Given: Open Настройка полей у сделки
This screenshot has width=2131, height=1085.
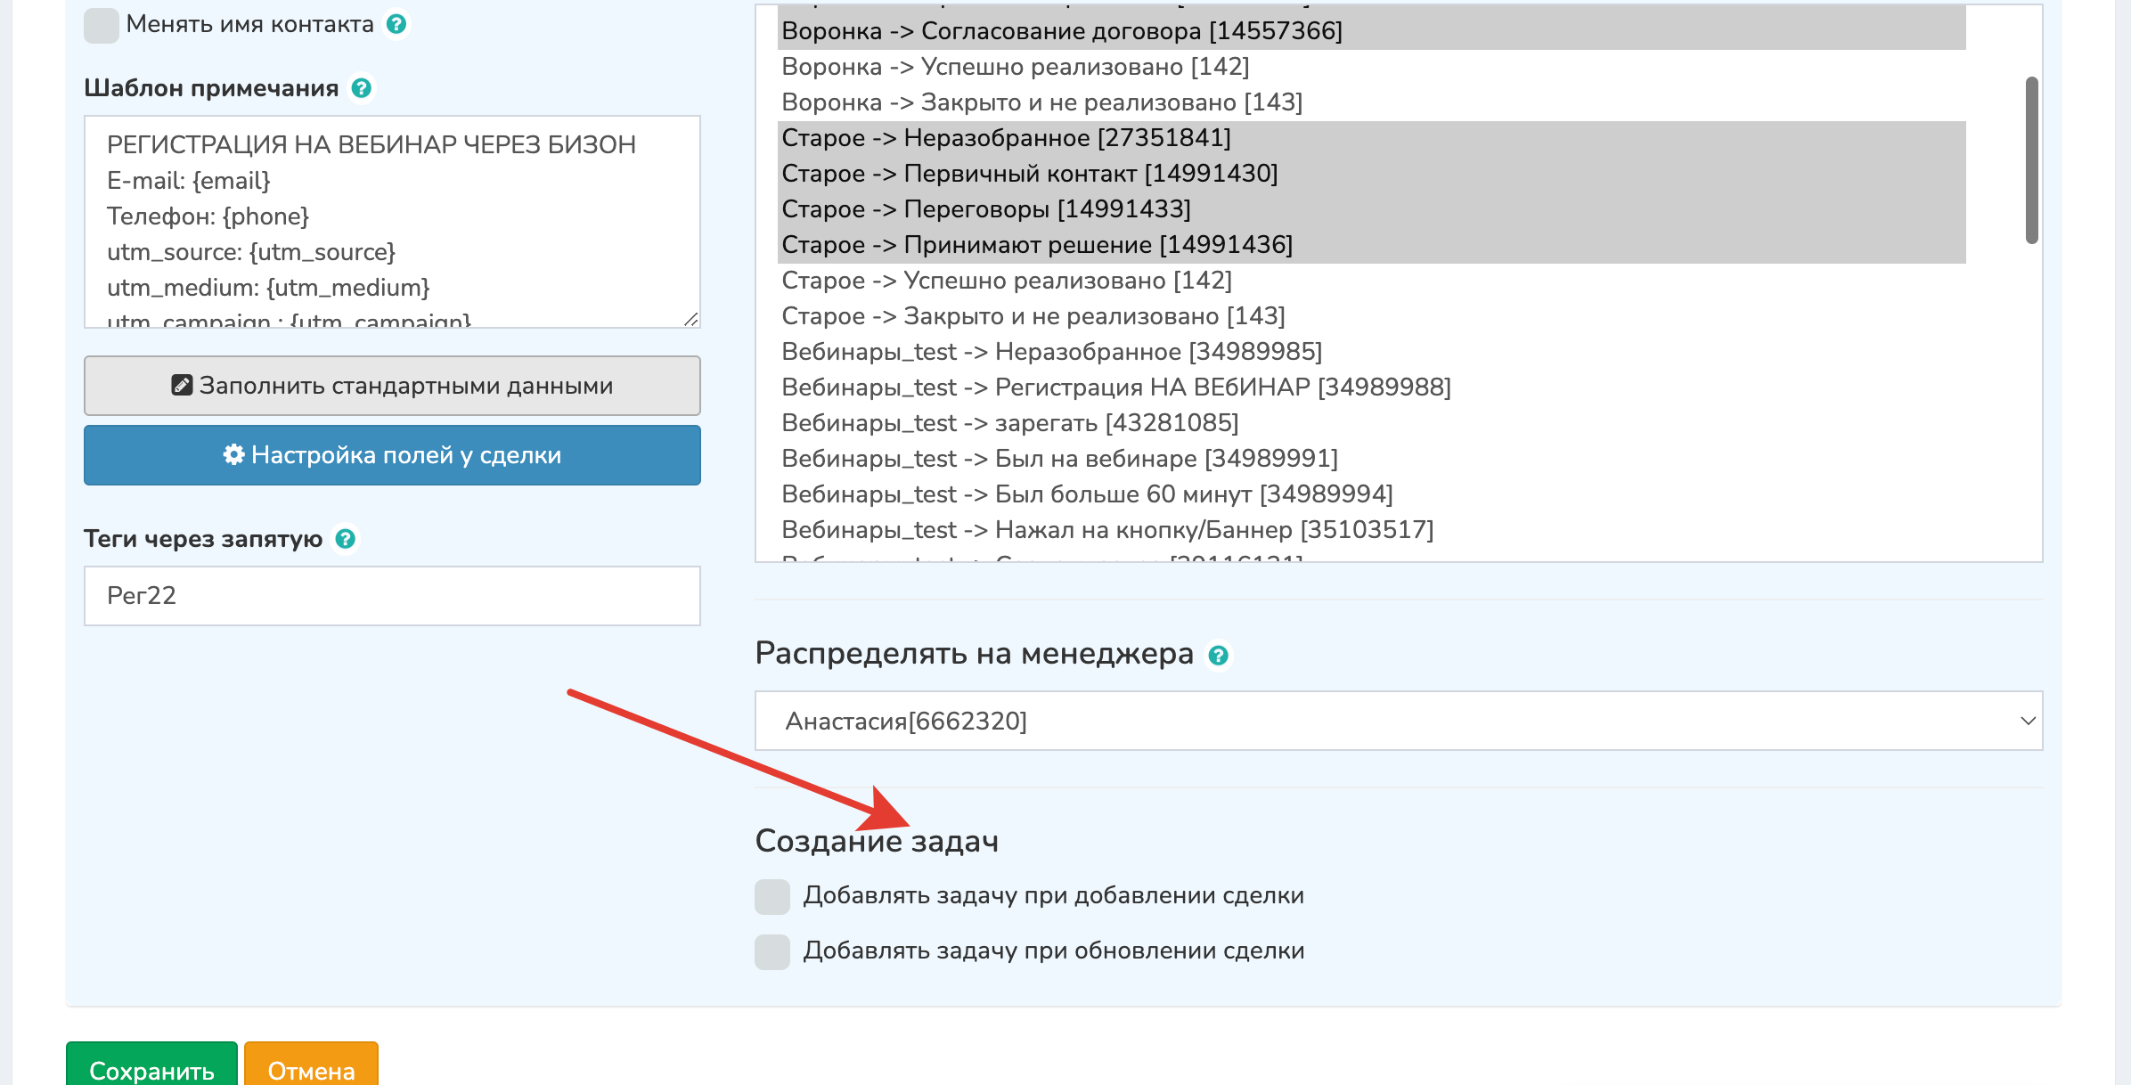Looking at the screenshot, I should coord(392,454).
